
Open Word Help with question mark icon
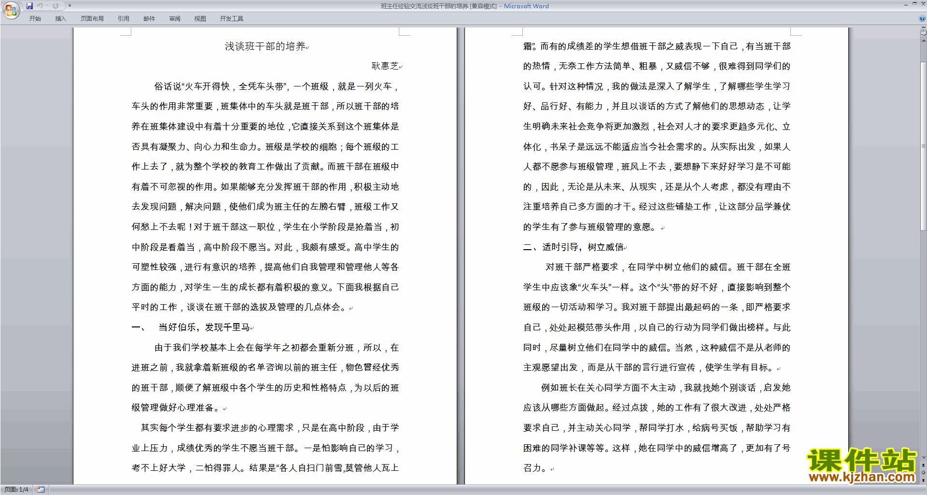tap(922, 19)
